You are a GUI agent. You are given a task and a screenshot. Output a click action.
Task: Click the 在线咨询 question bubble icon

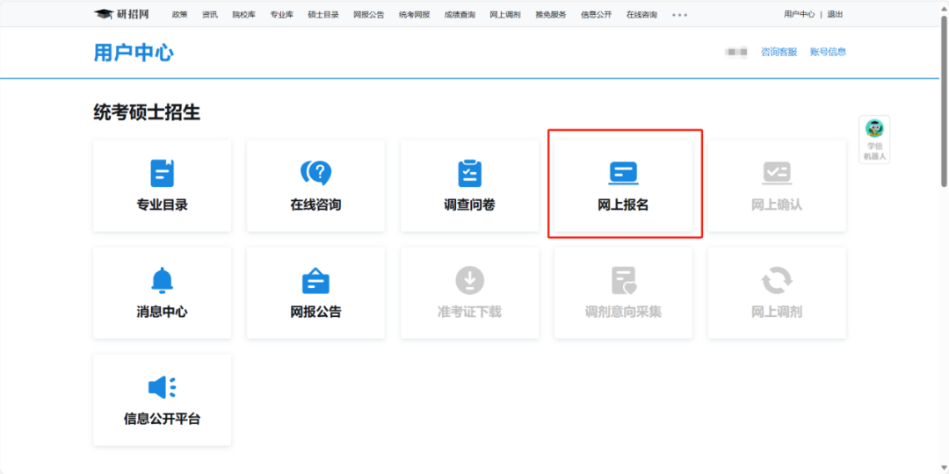315,173
